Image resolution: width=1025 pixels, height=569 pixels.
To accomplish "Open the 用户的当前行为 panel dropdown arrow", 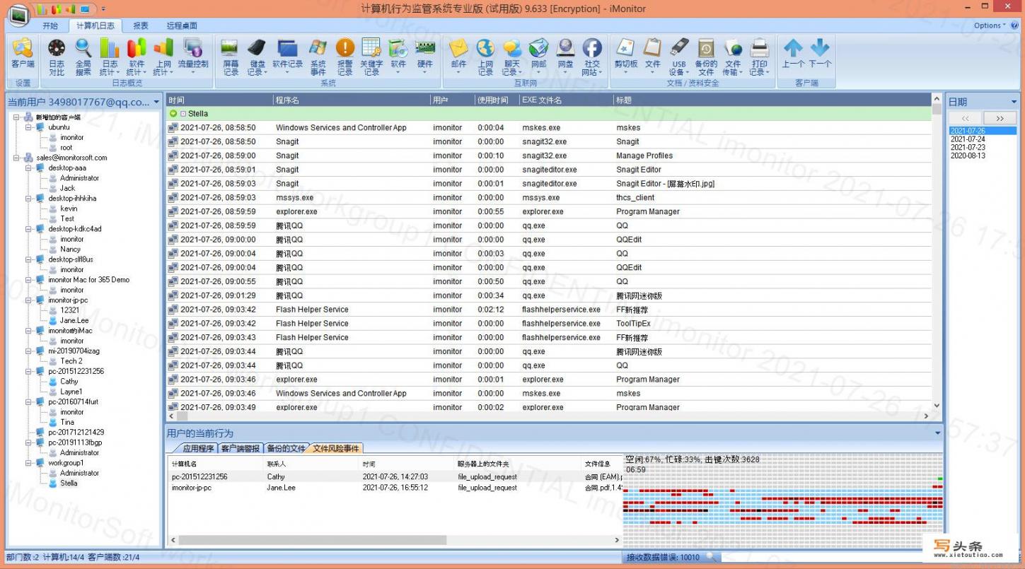I will (x=938, y=433).
